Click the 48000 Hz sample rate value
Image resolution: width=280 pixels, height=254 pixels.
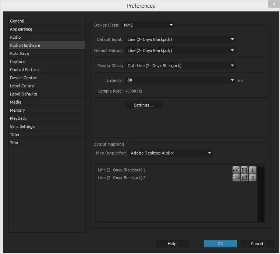click(134, 91)
